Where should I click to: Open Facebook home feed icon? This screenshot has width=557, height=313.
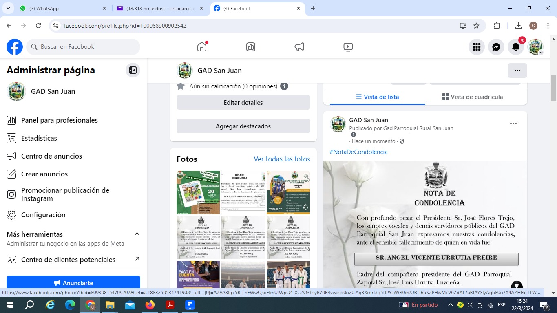click(x=202, y=47)
